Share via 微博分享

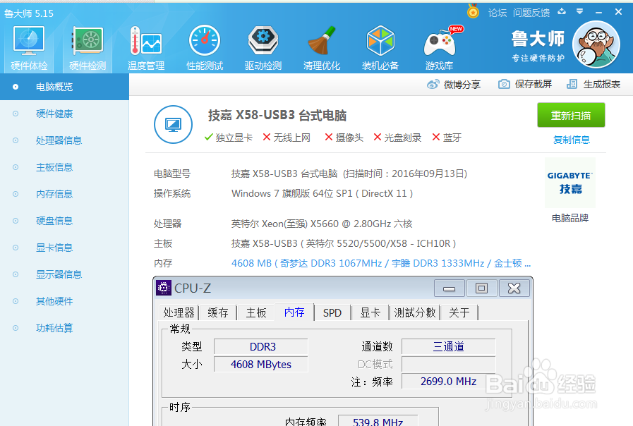point(454,85)
